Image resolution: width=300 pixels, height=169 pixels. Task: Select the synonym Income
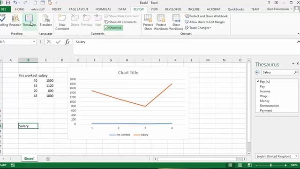point(265,91)
